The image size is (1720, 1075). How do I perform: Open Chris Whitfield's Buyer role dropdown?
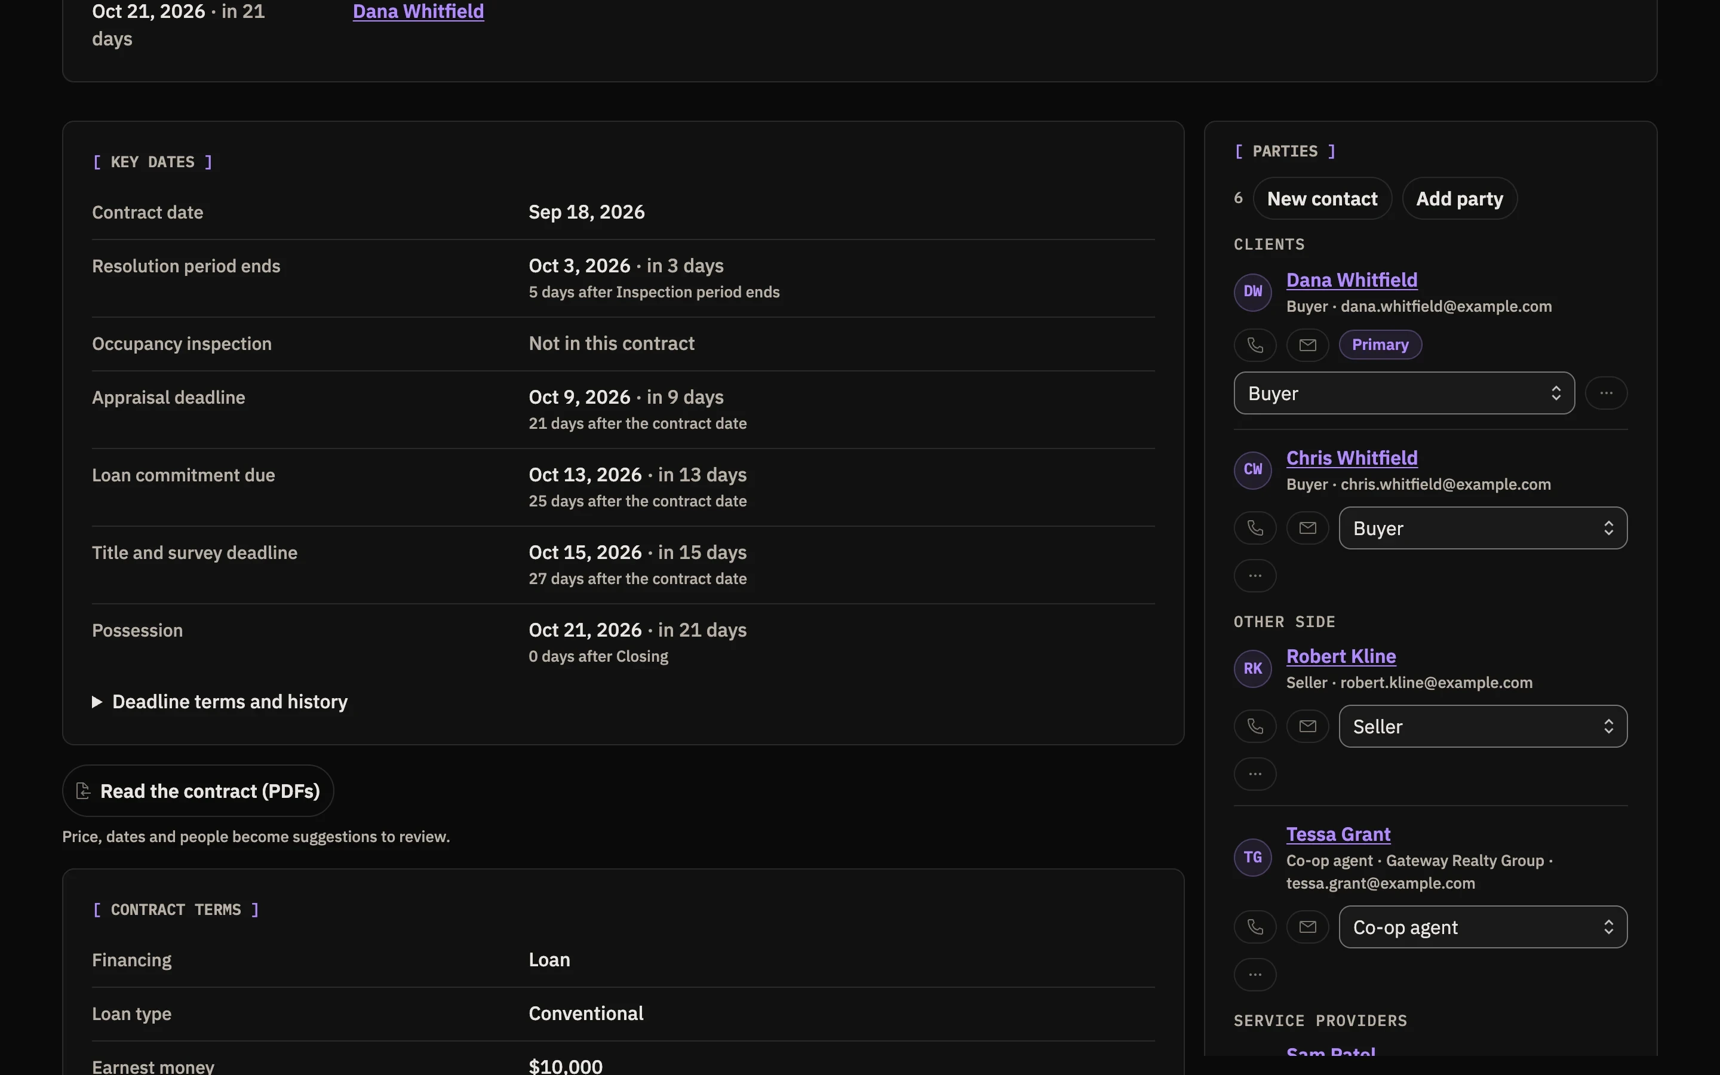(x=1483, y=529)
